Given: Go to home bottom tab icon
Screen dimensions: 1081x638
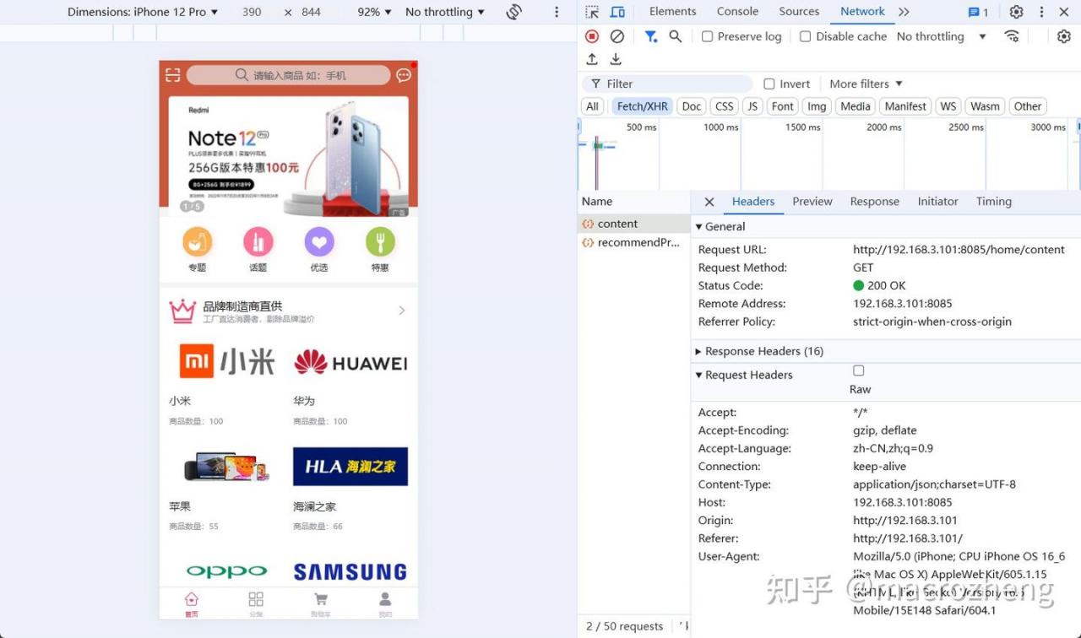Looking at the screenshot, I should click(192, 599).
